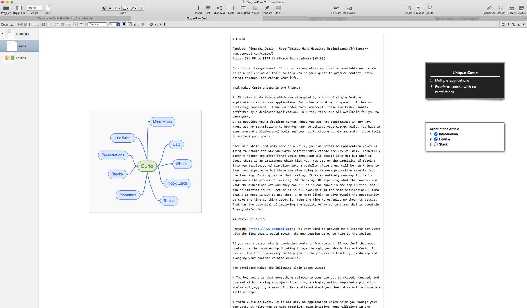This screenshot has height=308, width=527.
Task: Toggle underline formatting U
Action: [143, 25]
